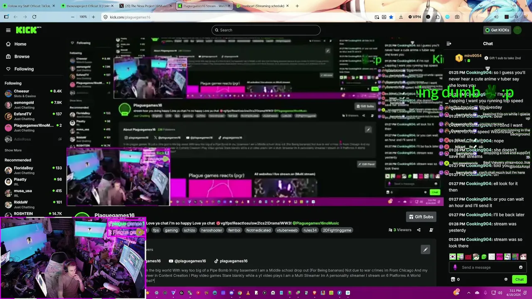Click the Gift Subs button

click(421, 217)
